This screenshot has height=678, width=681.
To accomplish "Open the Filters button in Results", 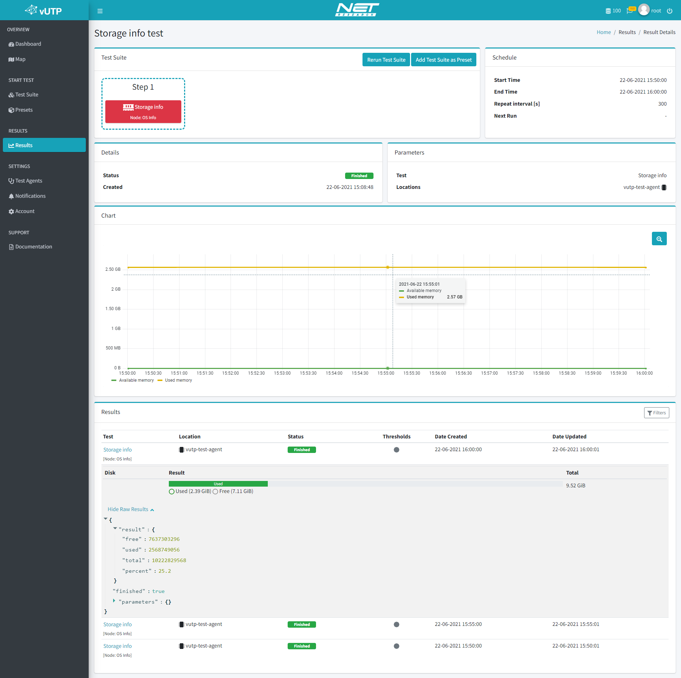I will click(657, 413).
